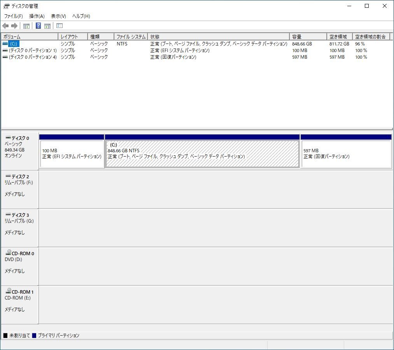The image size is (394, 350).
Task: Open the ファイル(F) menu
Action: pyautogui.click(x=13, y=16)
